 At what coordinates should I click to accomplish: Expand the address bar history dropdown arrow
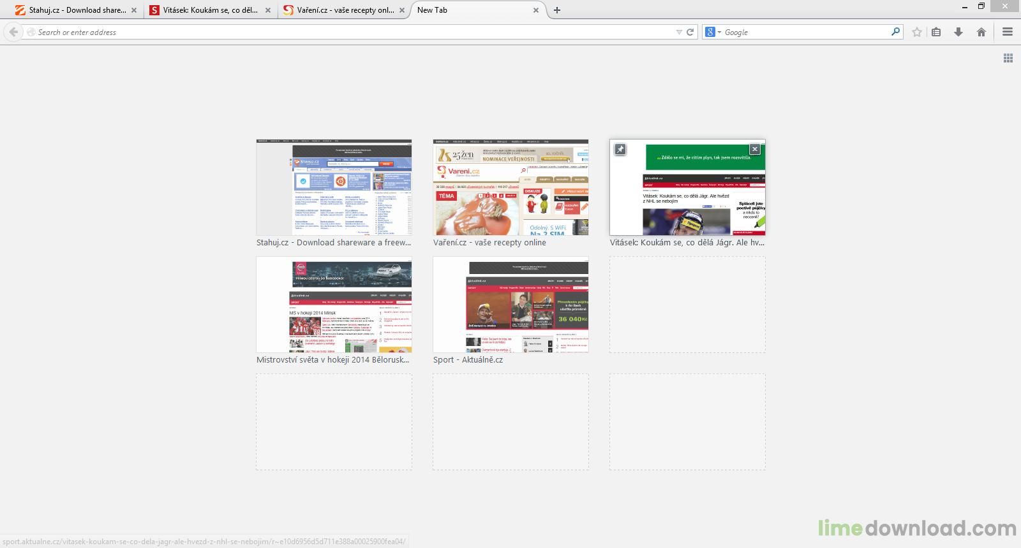coord(679,32)
